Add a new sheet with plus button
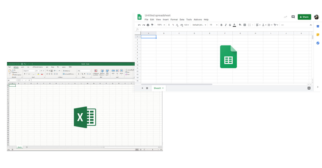The image size is (322, 168). [x=142, y=88]
